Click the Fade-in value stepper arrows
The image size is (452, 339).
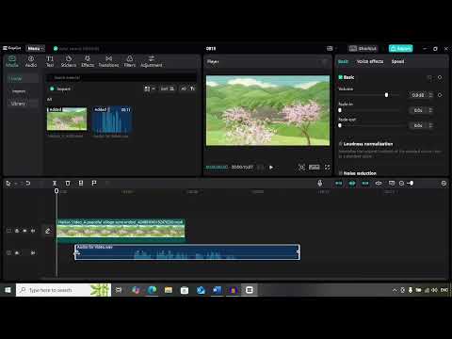pyautogui.click(x=431, y=110)
